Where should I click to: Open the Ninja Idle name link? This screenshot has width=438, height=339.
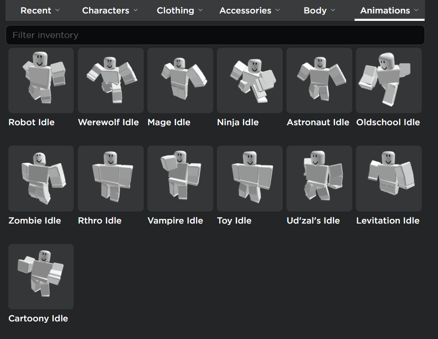[x=238, y=122]
